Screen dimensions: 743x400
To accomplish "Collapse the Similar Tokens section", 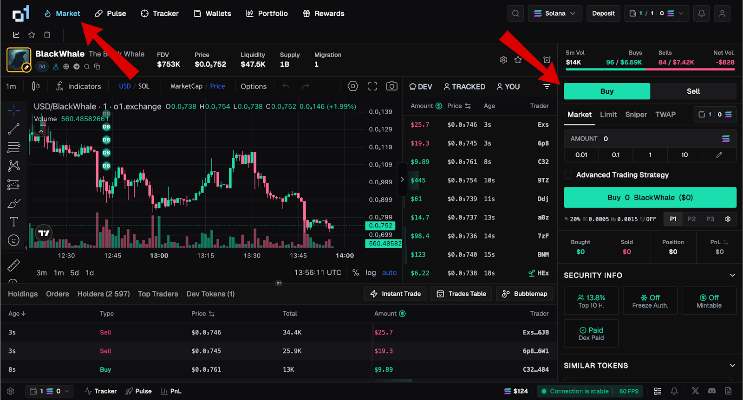I will (x=732, y=366).
